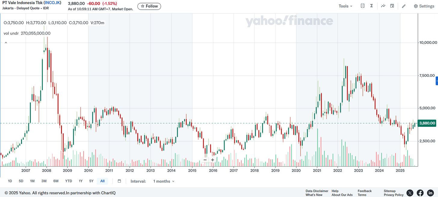Open the Privacy Policy link
The image size is (438, 197).
(x=393, y=195)
